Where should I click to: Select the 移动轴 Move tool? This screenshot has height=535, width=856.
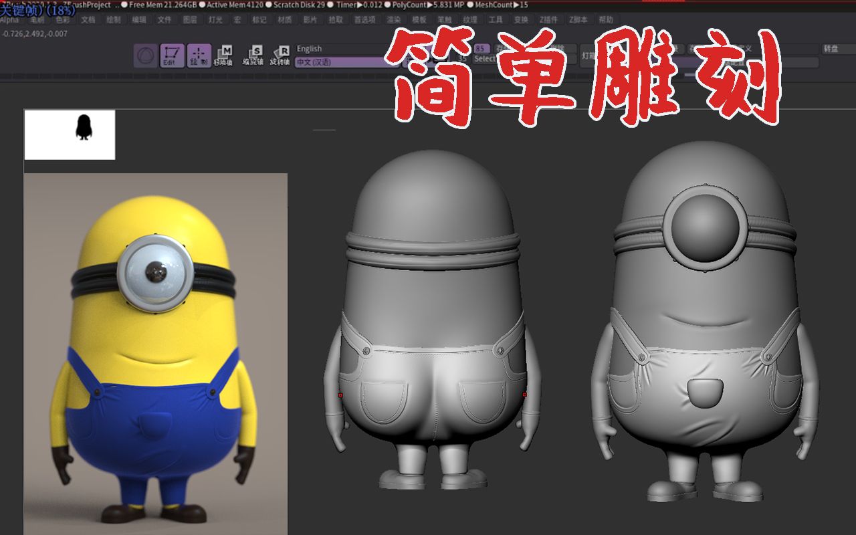click(223, 56)
